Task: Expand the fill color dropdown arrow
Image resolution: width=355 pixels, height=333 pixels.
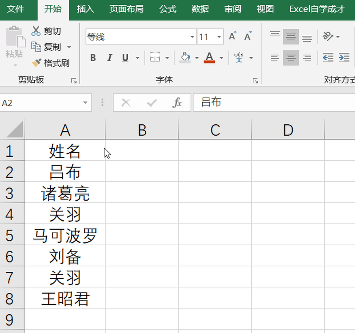Action: [x=197, y=58]
